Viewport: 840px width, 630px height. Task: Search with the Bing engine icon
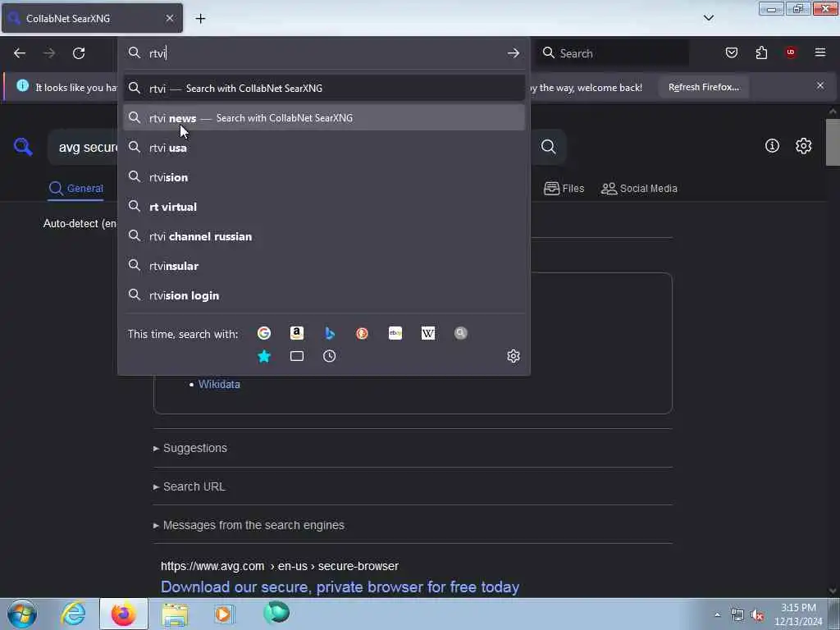[x=330, y=333]
